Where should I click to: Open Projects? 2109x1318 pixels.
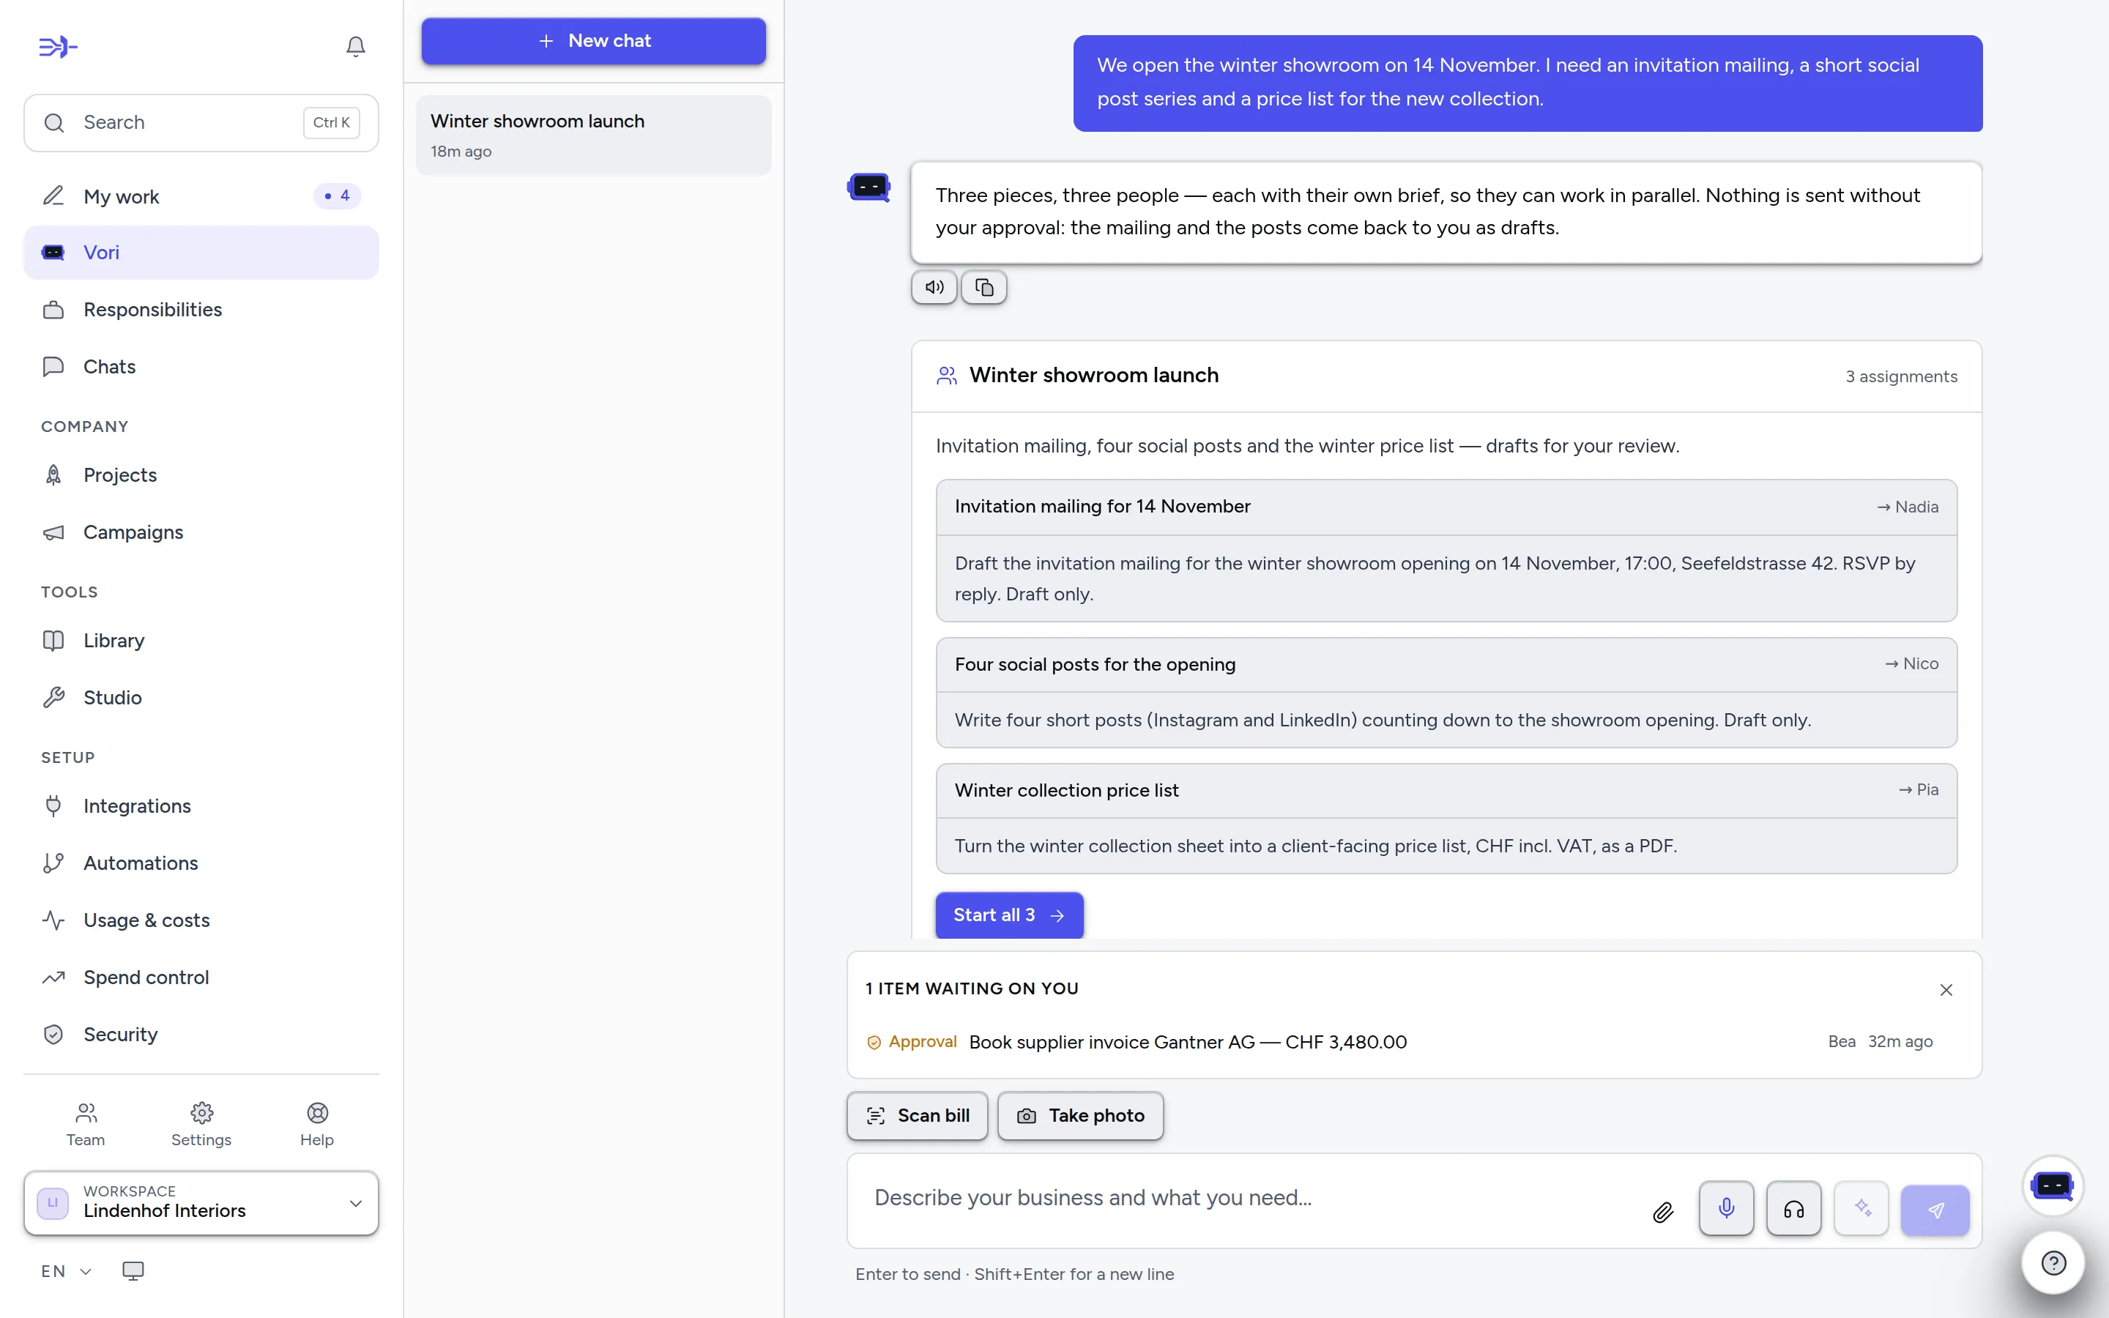[201, 475]
